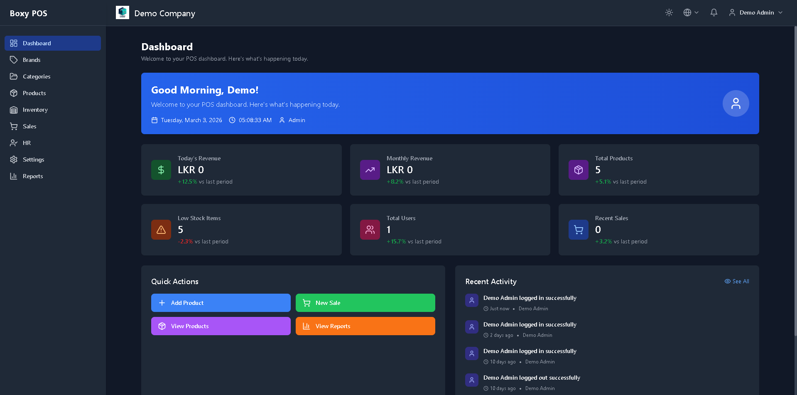This screenshot has width=797, height=395.
Task: Click the '-2.3%' low stock change value
Action: (x=185, y=241)
